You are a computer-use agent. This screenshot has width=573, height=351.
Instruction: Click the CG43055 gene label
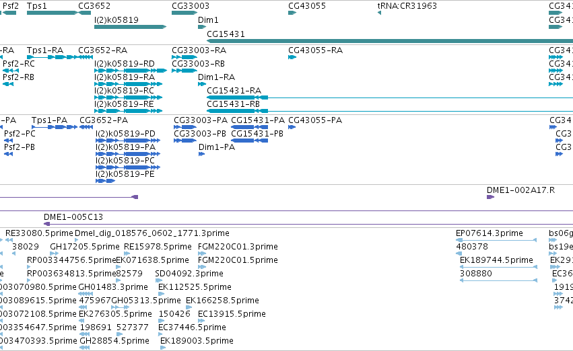[x=307, y=6]
